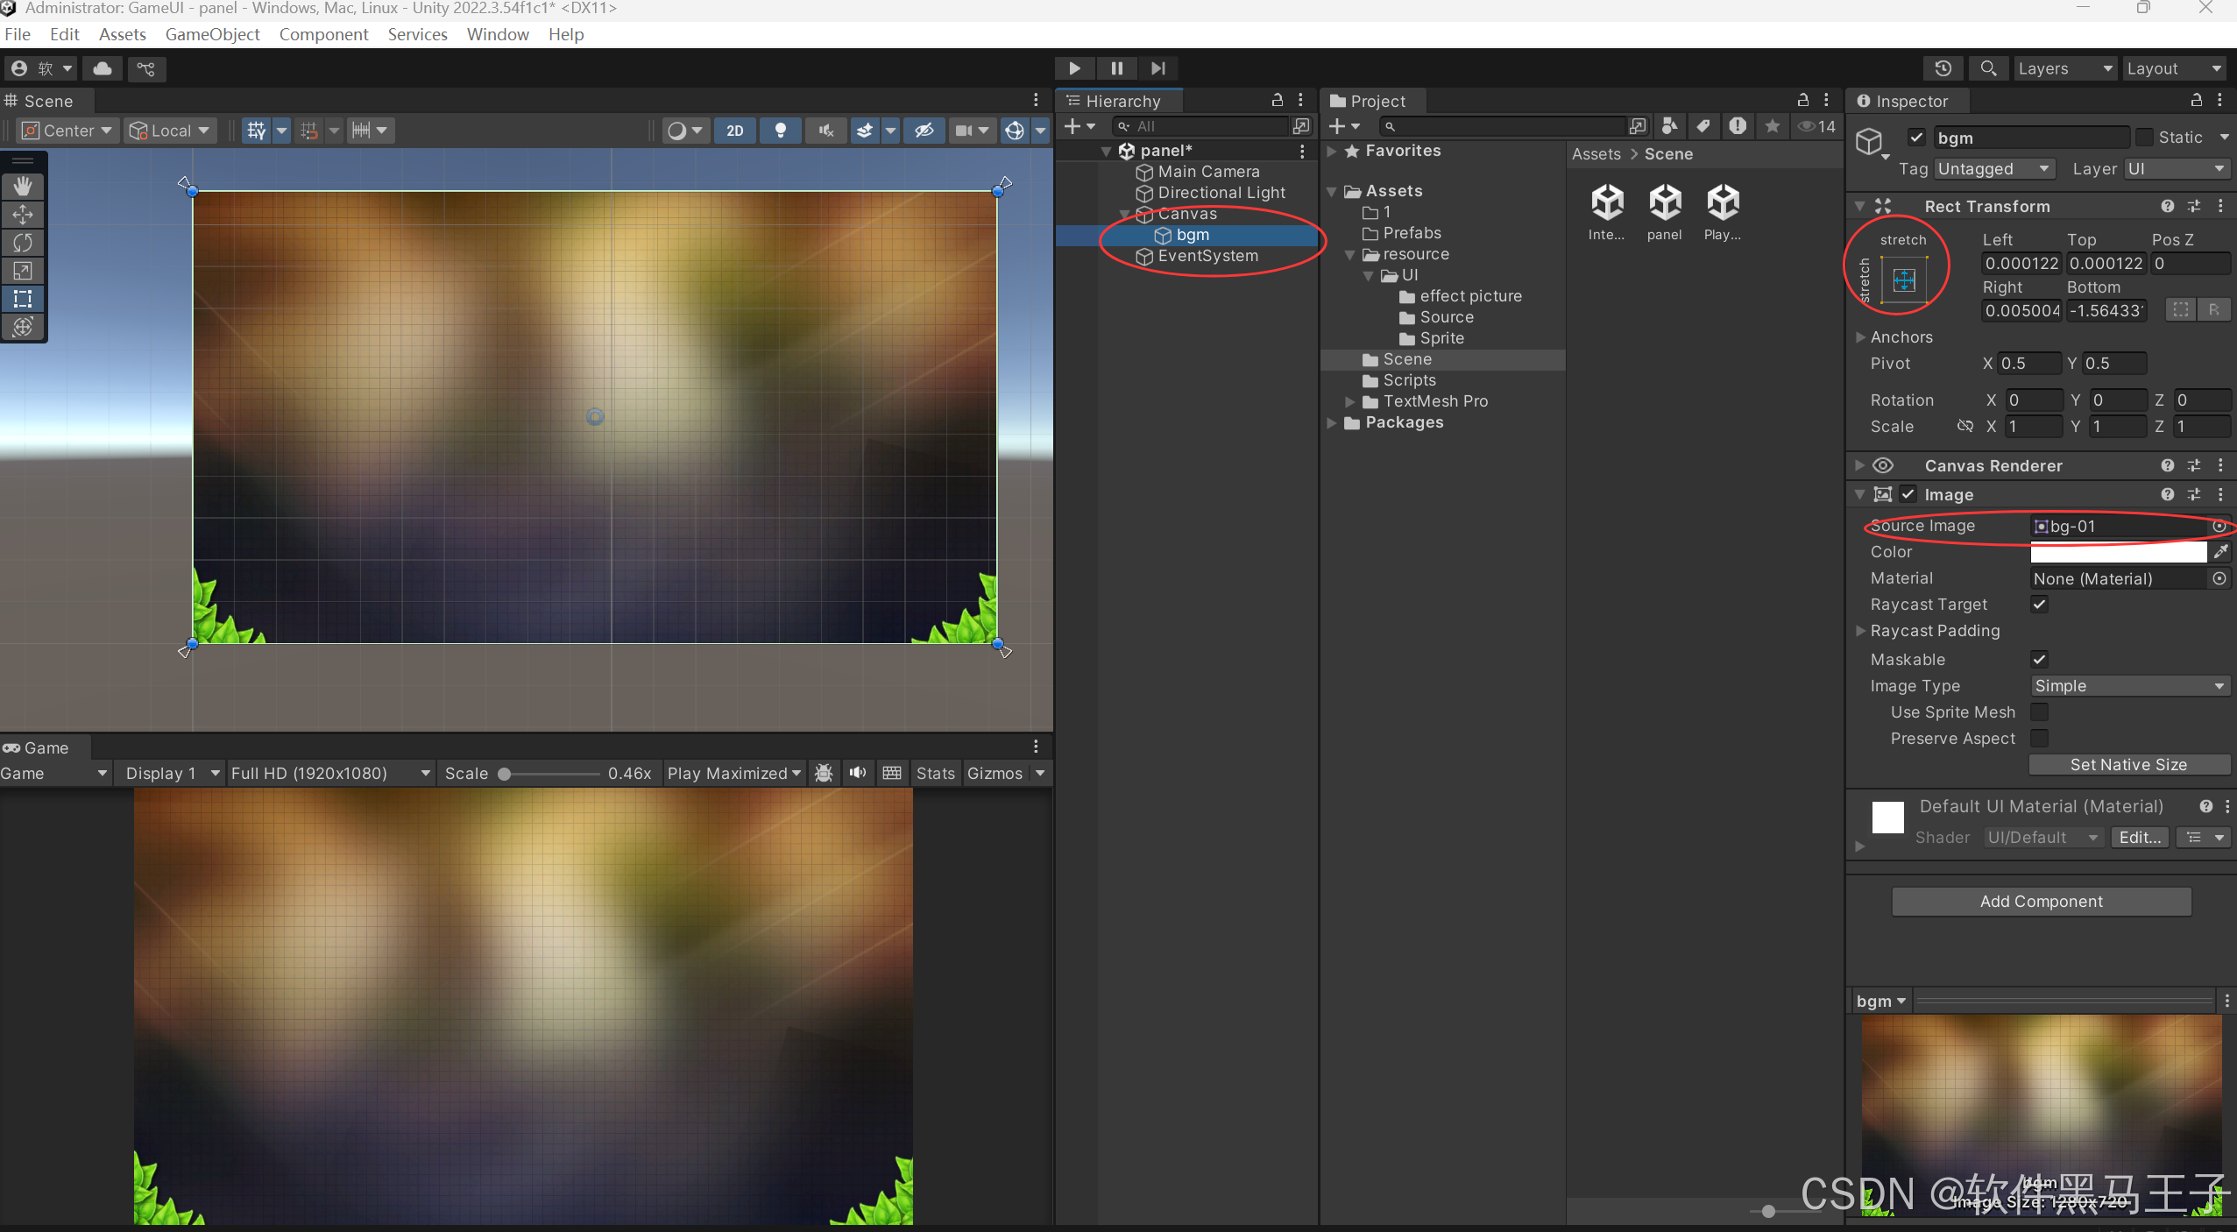Select the Hand tool in Scene toolbar
The image size is (2237, 1232).
click(x=23, y=186)
